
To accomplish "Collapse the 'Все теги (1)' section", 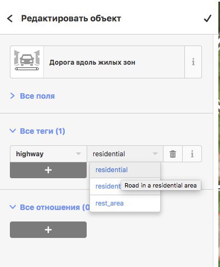I will pyautogui.click(x=37, y=131).
